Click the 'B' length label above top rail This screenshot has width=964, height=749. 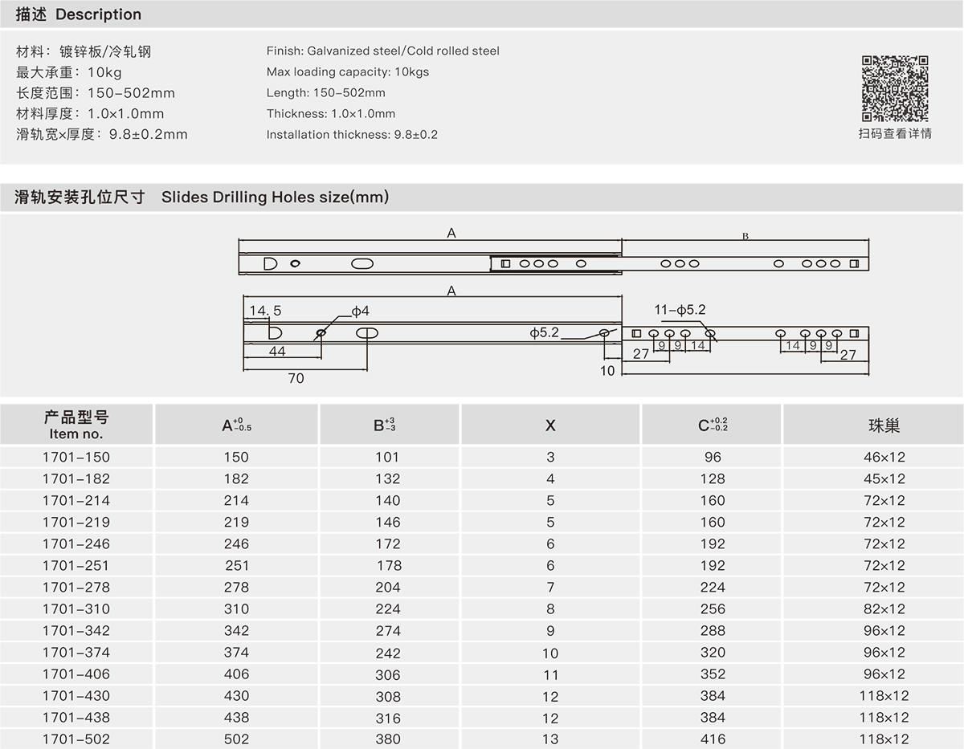pos(745,236)
